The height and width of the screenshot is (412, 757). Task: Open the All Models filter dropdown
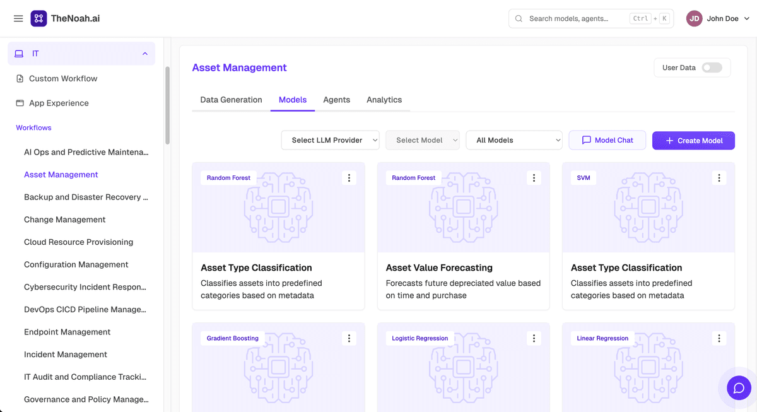click(x=514, y=140)
